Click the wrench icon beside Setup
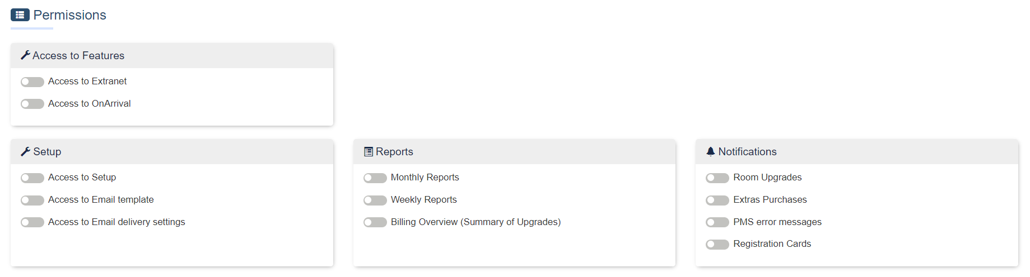 (25, 151)
